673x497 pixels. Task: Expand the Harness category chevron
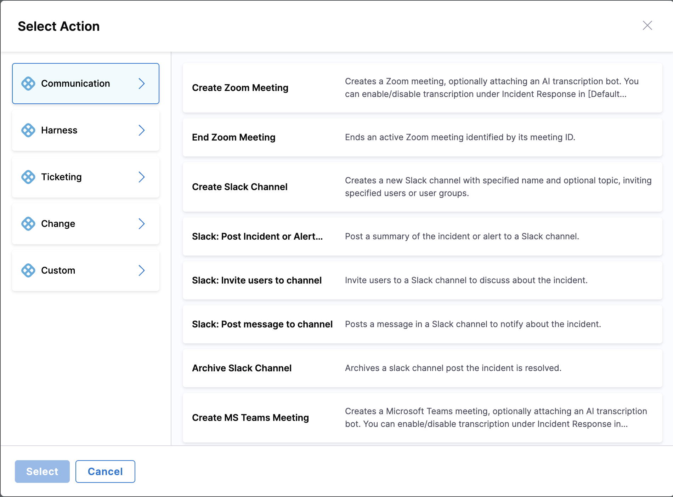click(142, 130)
